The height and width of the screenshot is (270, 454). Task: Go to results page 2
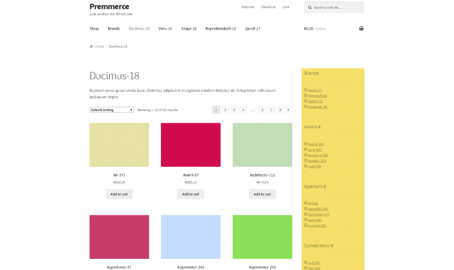pyautogui.click(x=225, y=110)
